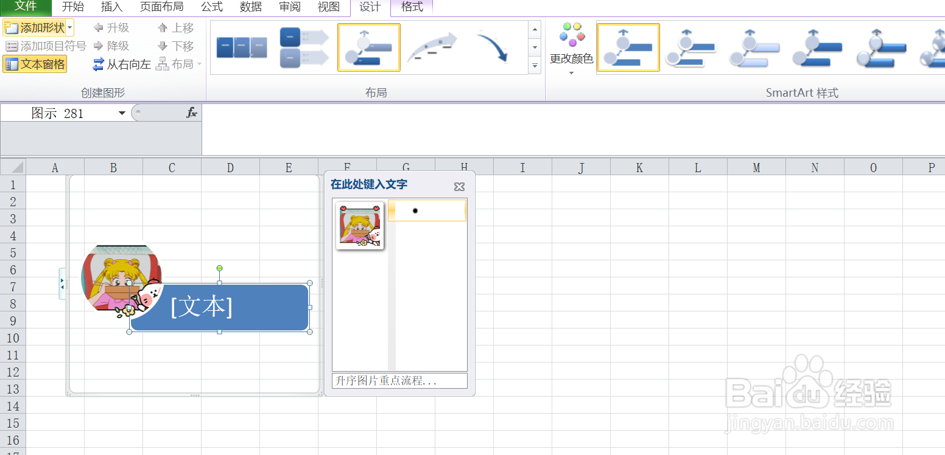Image resolution: width=945 pixels, height=455 pixels.
Task: Toggle 从右向左 right-to-left direction
Action: click(x=122, y=64)
